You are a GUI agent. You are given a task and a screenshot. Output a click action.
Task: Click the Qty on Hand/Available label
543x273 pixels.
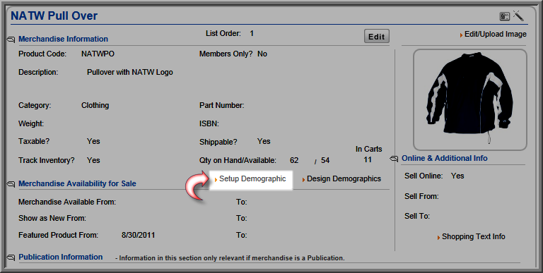pos(238,160)
